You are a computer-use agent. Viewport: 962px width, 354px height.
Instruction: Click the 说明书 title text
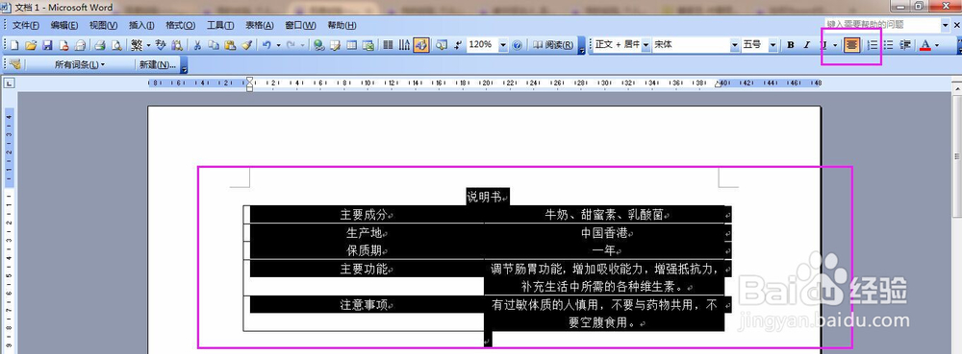tap(484, 197)
